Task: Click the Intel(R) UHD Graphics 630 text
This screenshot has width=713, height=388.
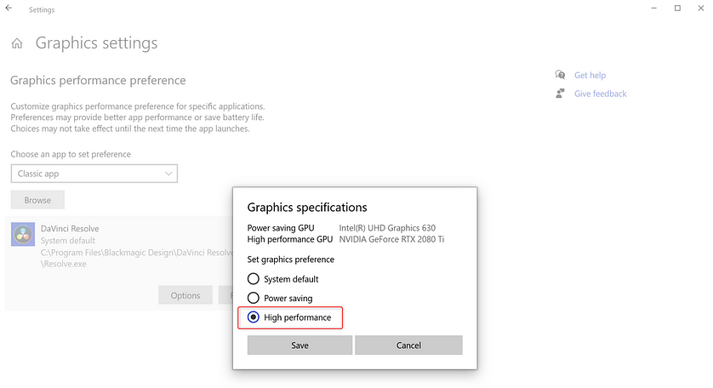Action: 387,228
